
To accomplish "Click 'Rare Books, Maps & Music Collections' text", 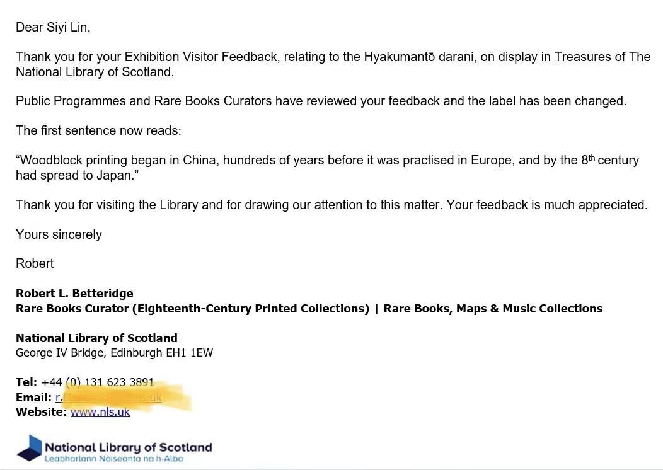I will [493, 309].
